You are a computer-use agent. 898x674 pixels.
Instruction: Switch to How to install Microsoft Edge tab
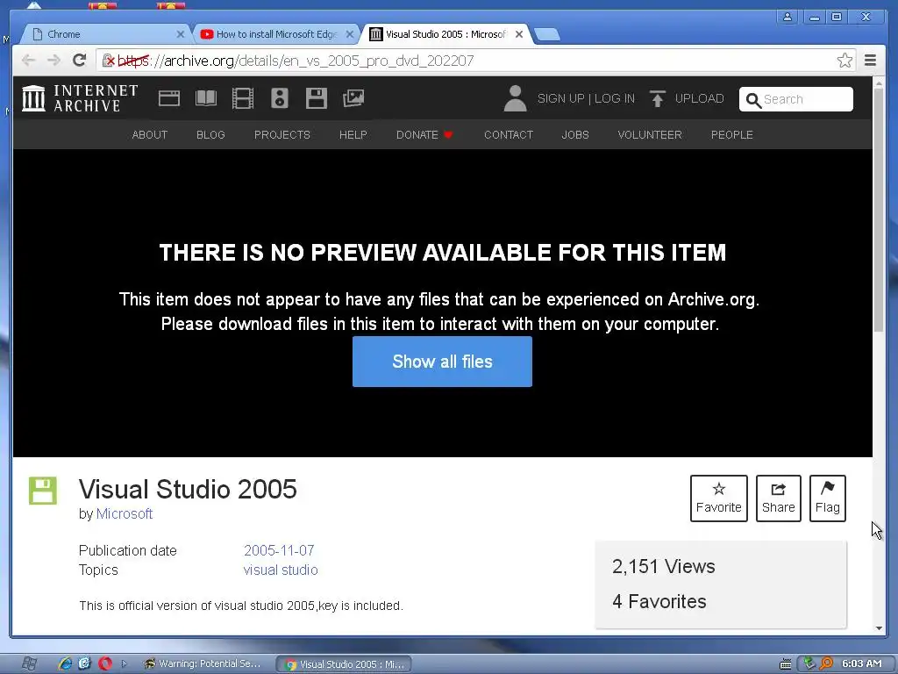pos(276,34)
